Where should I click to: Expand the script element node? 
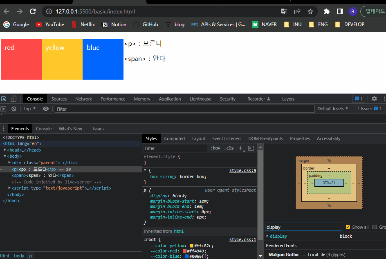[9, 188]
